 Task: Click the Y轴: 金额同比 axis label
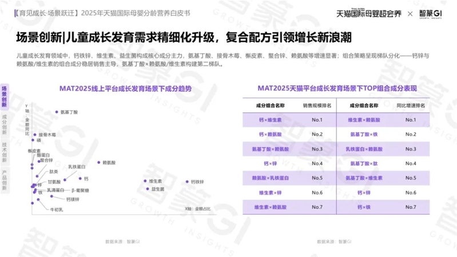(x=27, y=119)
